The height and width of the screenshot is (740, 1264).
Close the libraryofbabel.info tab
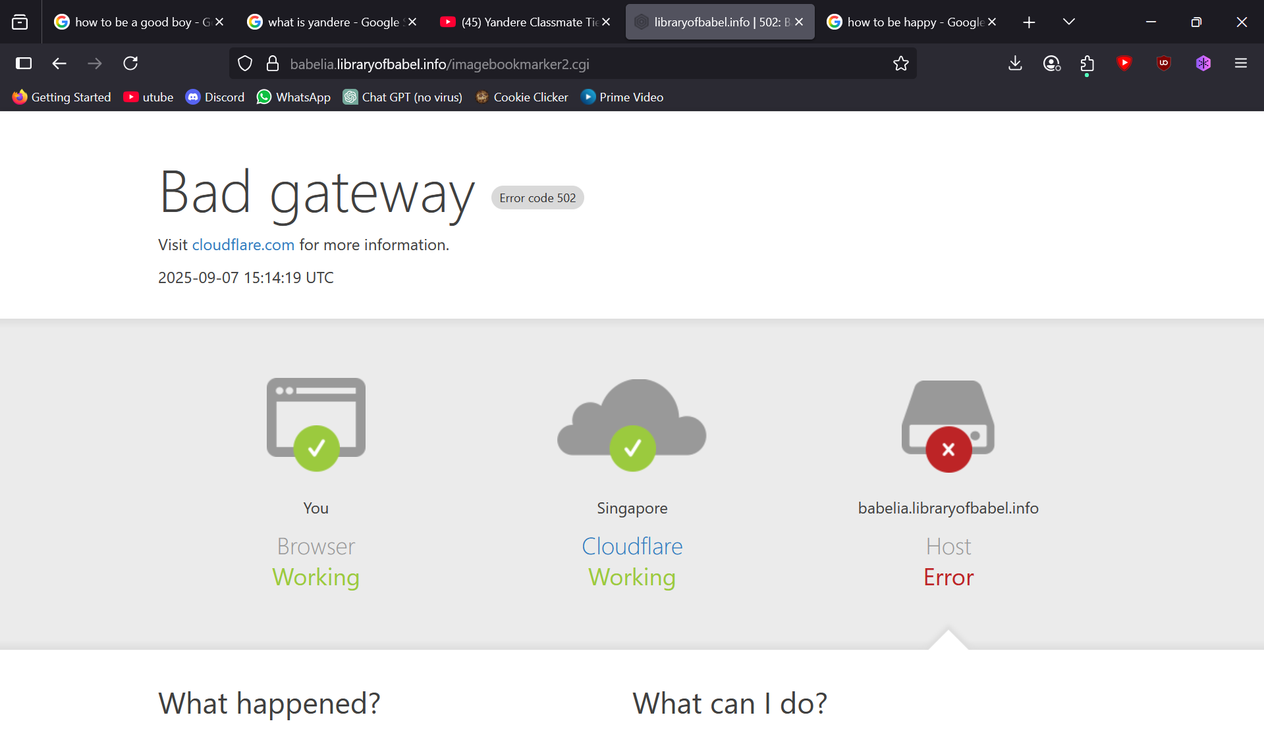click(799, 22)
